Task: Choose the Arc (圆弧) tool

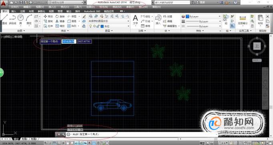Action: (29, 20)
